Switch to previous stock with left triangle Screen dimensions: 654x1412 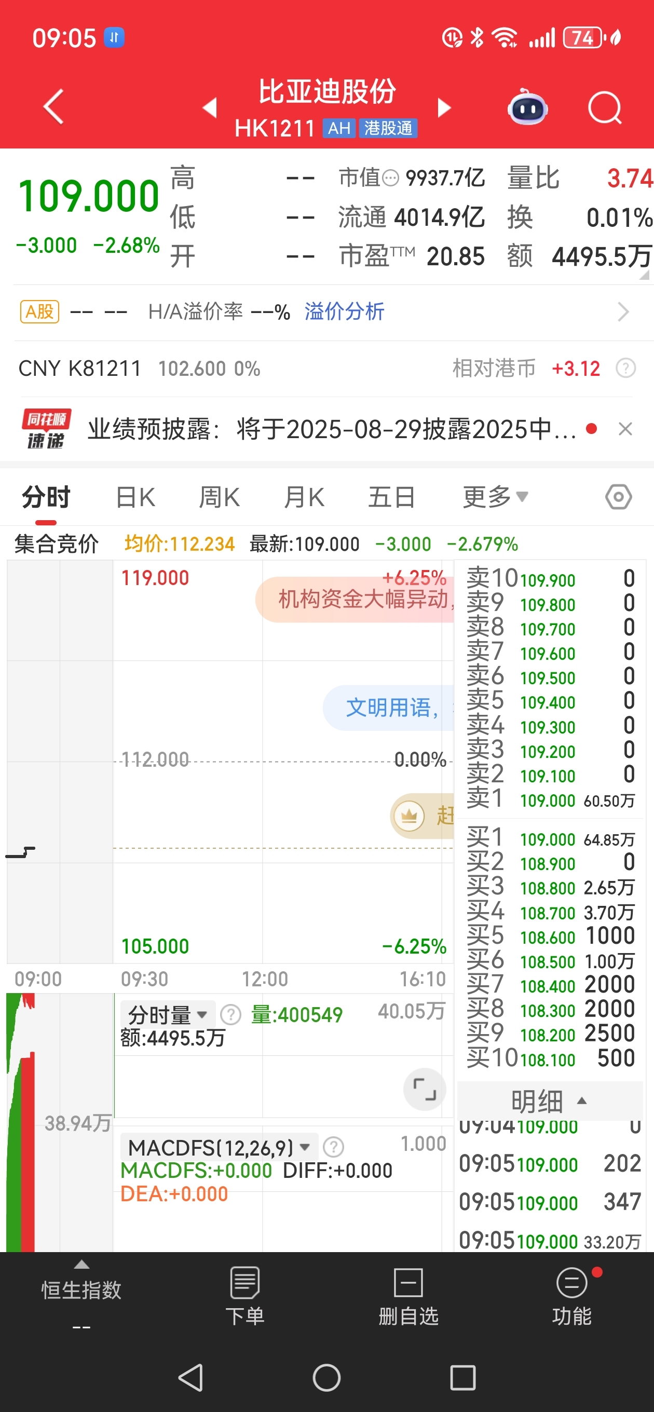tap(210, 107)
